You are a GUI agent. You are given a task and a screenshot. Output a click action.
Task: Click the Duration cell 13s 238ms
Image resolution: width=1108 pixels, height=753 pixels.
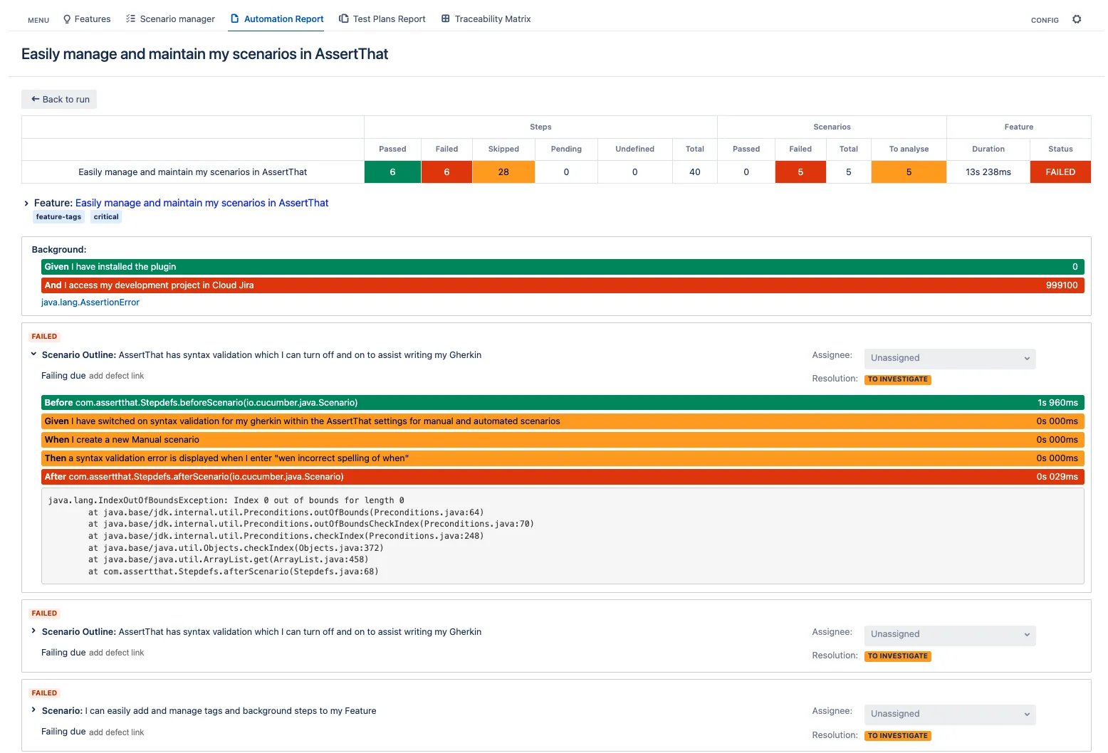988,172
